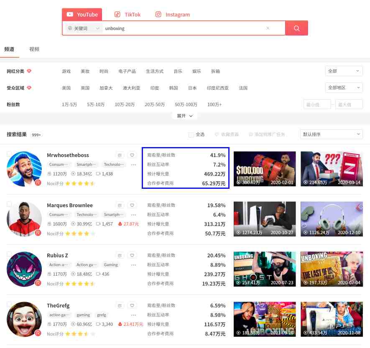Click the 最小值 minimum followers field
Image resolution: width=370 pixels, height=348 pixels.
tap(317, 104)
